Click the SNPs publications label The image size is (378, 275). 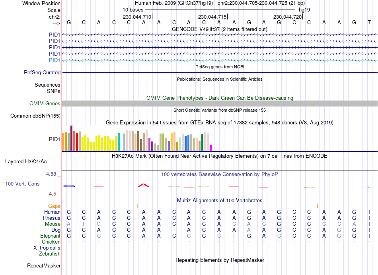54,91
